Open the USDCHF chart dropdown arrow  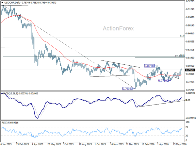[x=2, y=3]
